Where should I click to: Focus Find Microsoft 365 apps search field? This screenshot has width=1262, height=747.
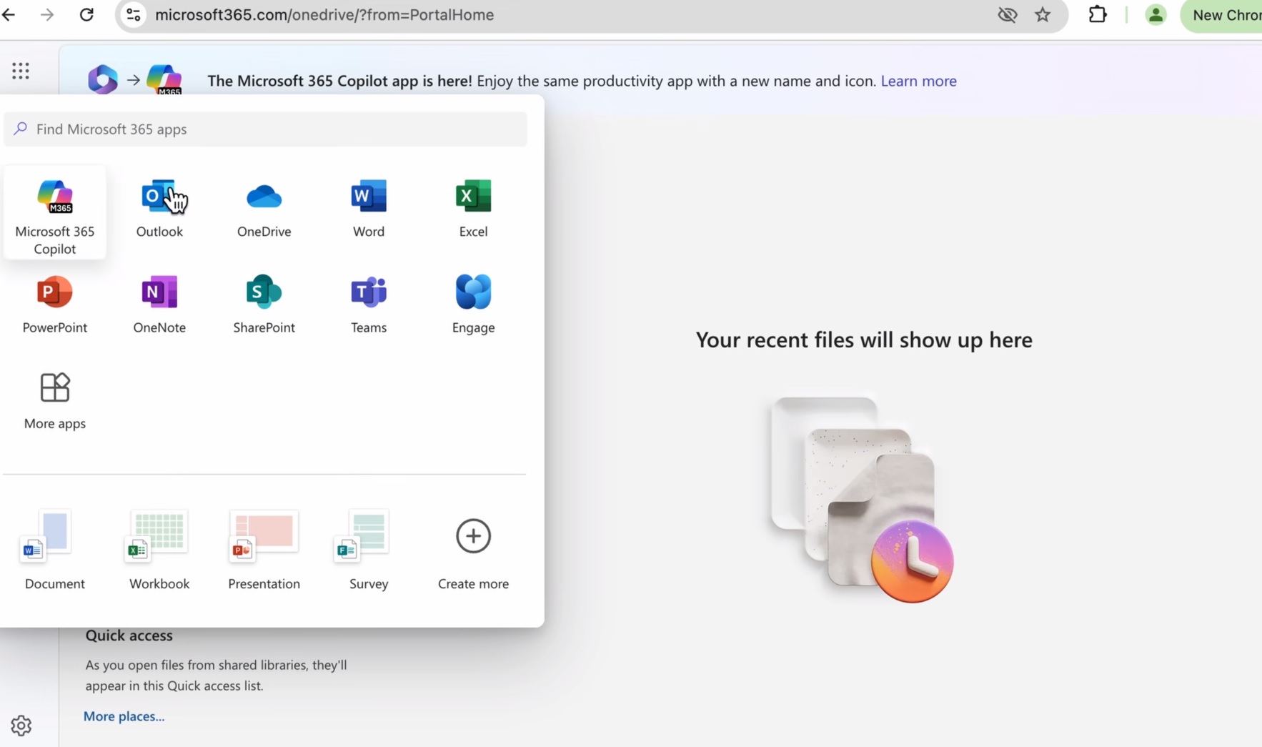click(265, 129)
